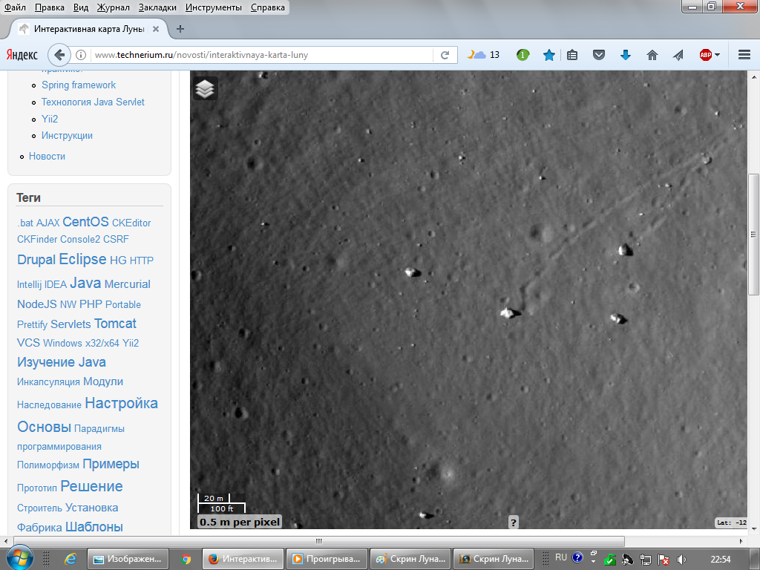Click the green notification icon with 1
This screenshot has height=570, width=760.
tap(522, 55)
